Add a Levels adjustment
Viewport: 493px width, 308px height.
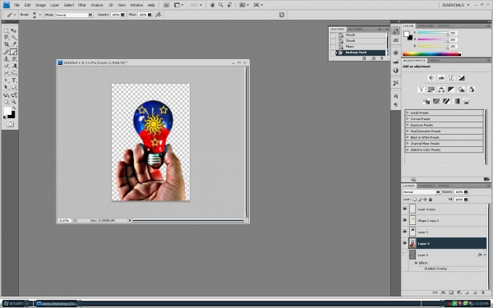pos(441,78)
